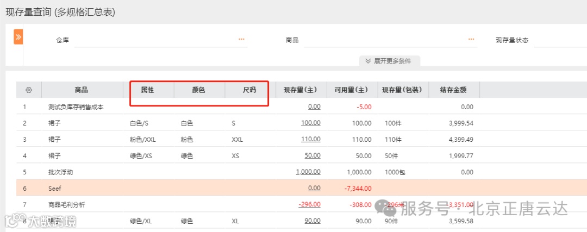587x232 pixels.
Task: Click the 现存量(包装) column header
Action: (x=402, y=90)
